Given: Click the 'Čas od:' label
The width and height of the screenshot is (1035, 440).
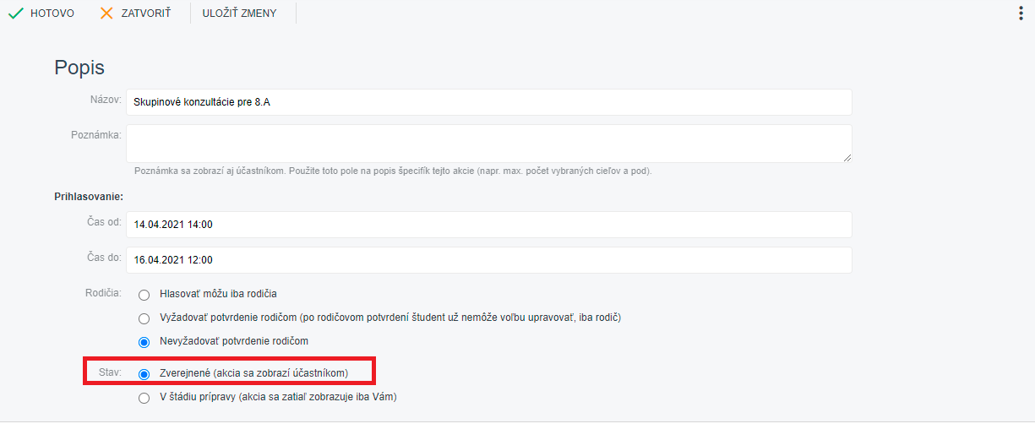Looking at the screenshot, I should [x=102, y=222].
